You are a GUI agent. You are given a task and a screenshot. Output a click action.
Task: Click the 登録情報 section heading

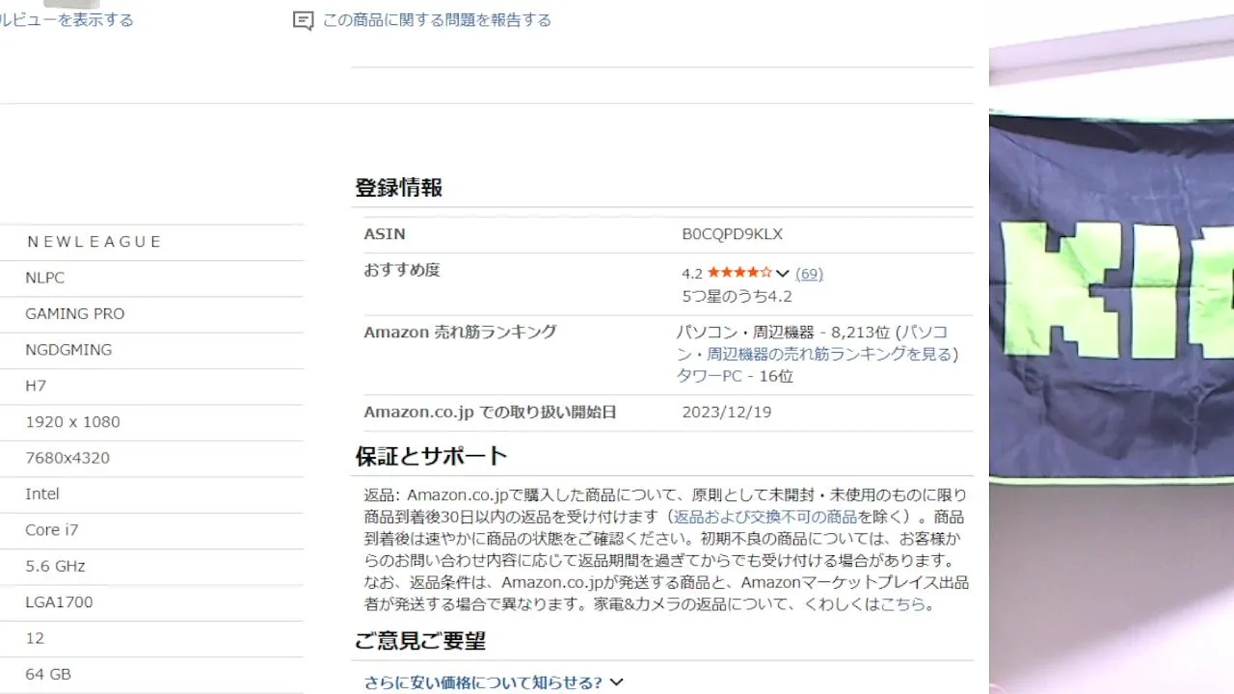pyautogui.click(x=398, y=188)
